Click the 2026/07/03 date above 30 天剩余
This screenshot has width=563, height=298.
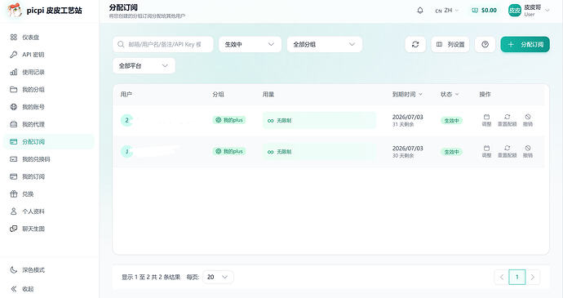407,149
